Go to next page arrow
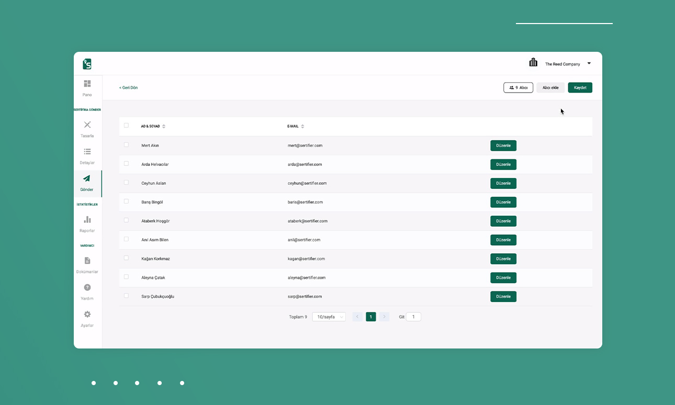This screenshot has width=675, height=405. [x=384, y=317]
